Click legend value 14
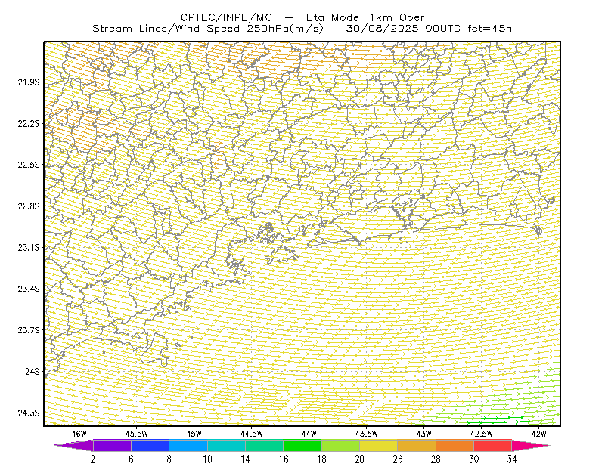605x467 pixels. click(x=245, y=459)
